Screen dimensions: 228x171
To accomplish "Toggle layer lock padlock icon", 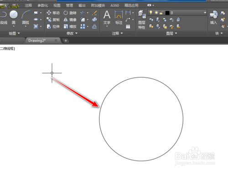I will (x=161, y=13).
